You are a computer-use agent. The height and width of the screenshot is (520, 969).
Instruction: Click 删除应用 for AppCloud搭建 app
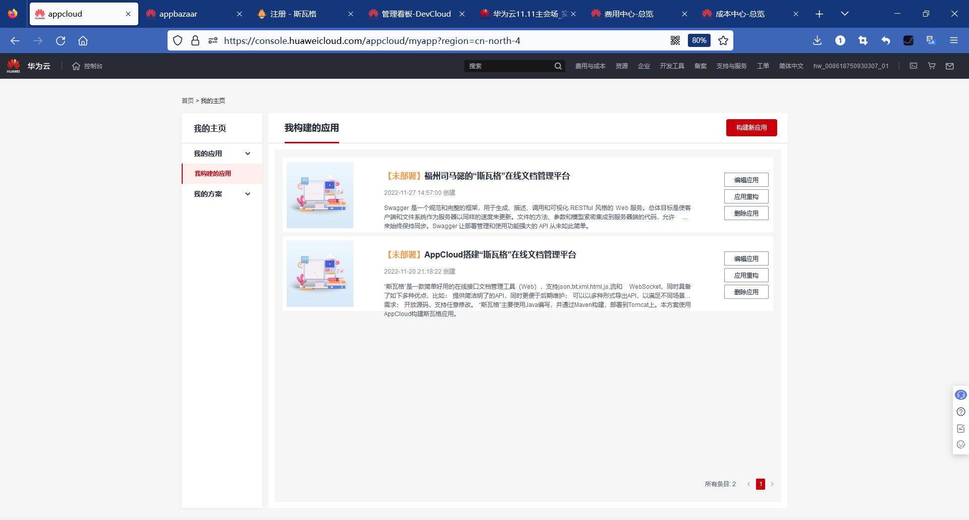click(x=746, y=292)
